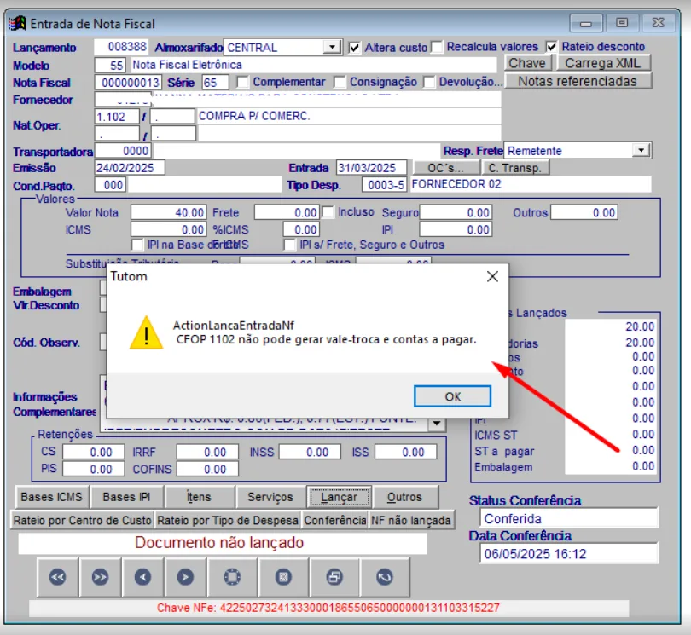Screen dimensions: 691x635
Task: Go to the previous record arrow
Action: (x=143, y=577)
